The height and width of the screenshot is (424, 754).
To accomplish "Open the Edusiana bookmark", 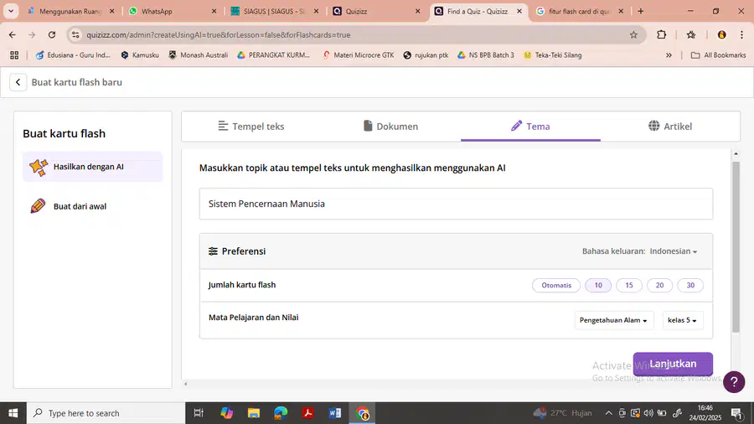I will coord(73,55).
